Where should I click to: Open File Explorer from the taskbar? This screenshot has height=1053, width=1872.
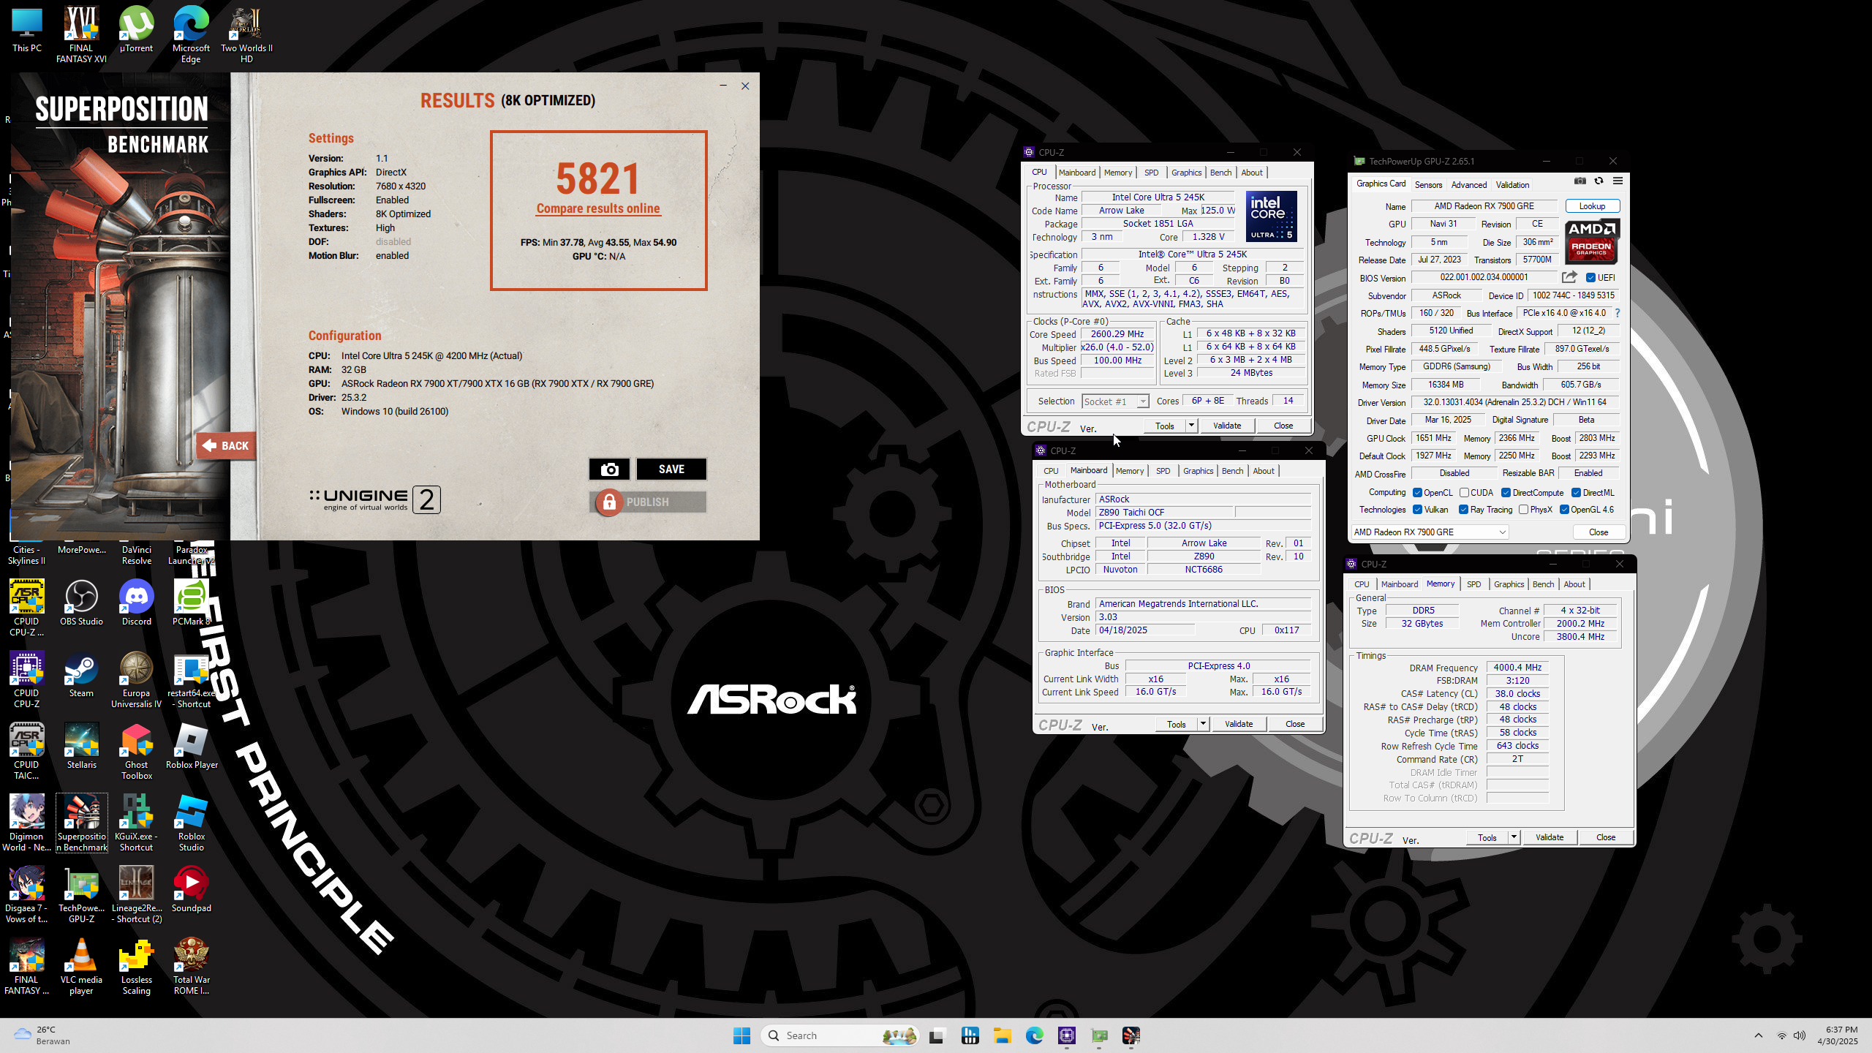[x=1002, y=1035]
